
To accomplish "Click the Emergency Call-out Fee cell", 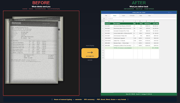I will [x=123, y=45].
